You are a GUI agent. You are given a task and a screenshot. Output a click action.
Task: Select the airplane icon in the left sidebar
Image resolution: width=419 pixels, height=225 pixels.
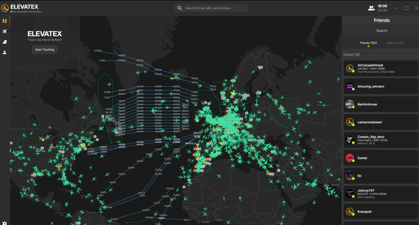(x=4, y=31)
